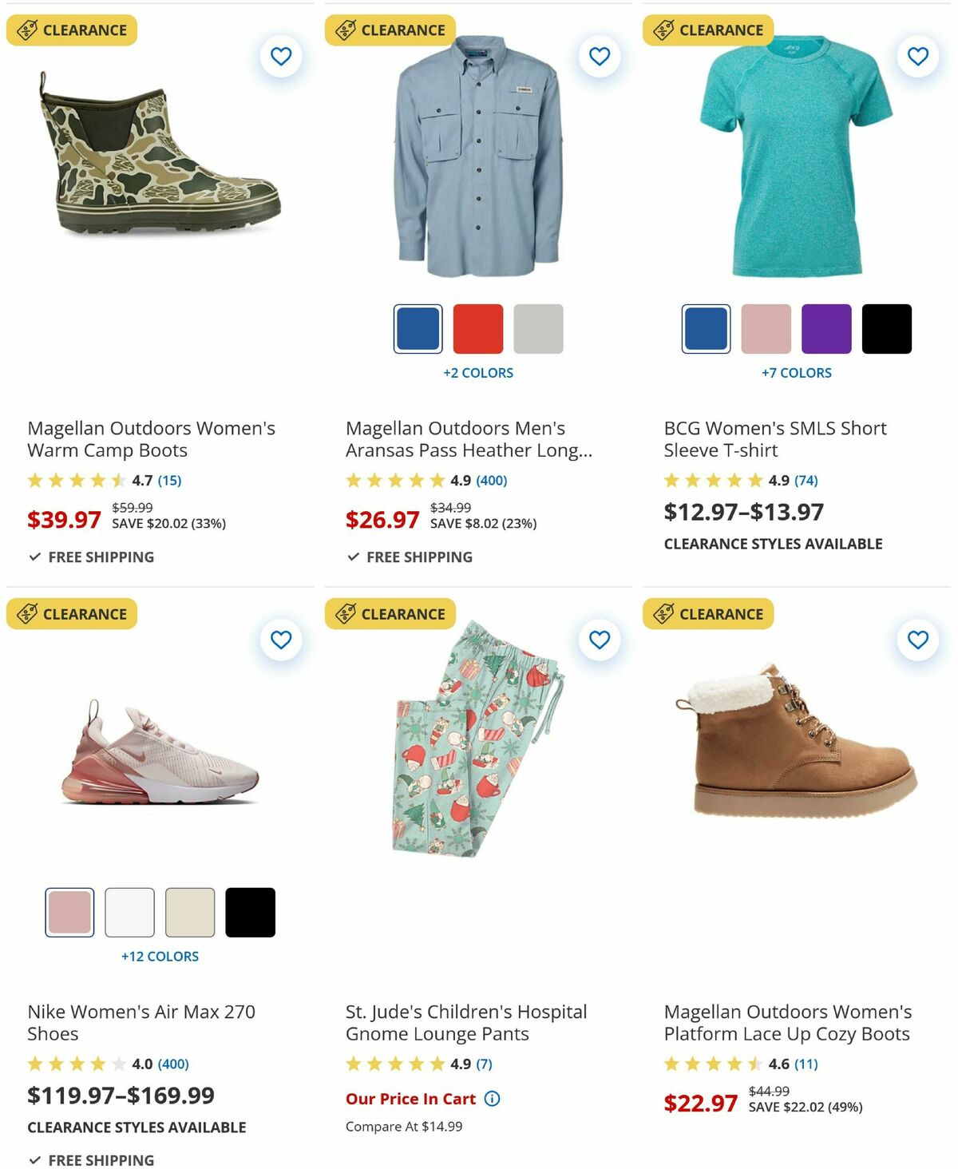Expand the +7 COLORS options on the BCG t-shirt

tap(796, 372)
